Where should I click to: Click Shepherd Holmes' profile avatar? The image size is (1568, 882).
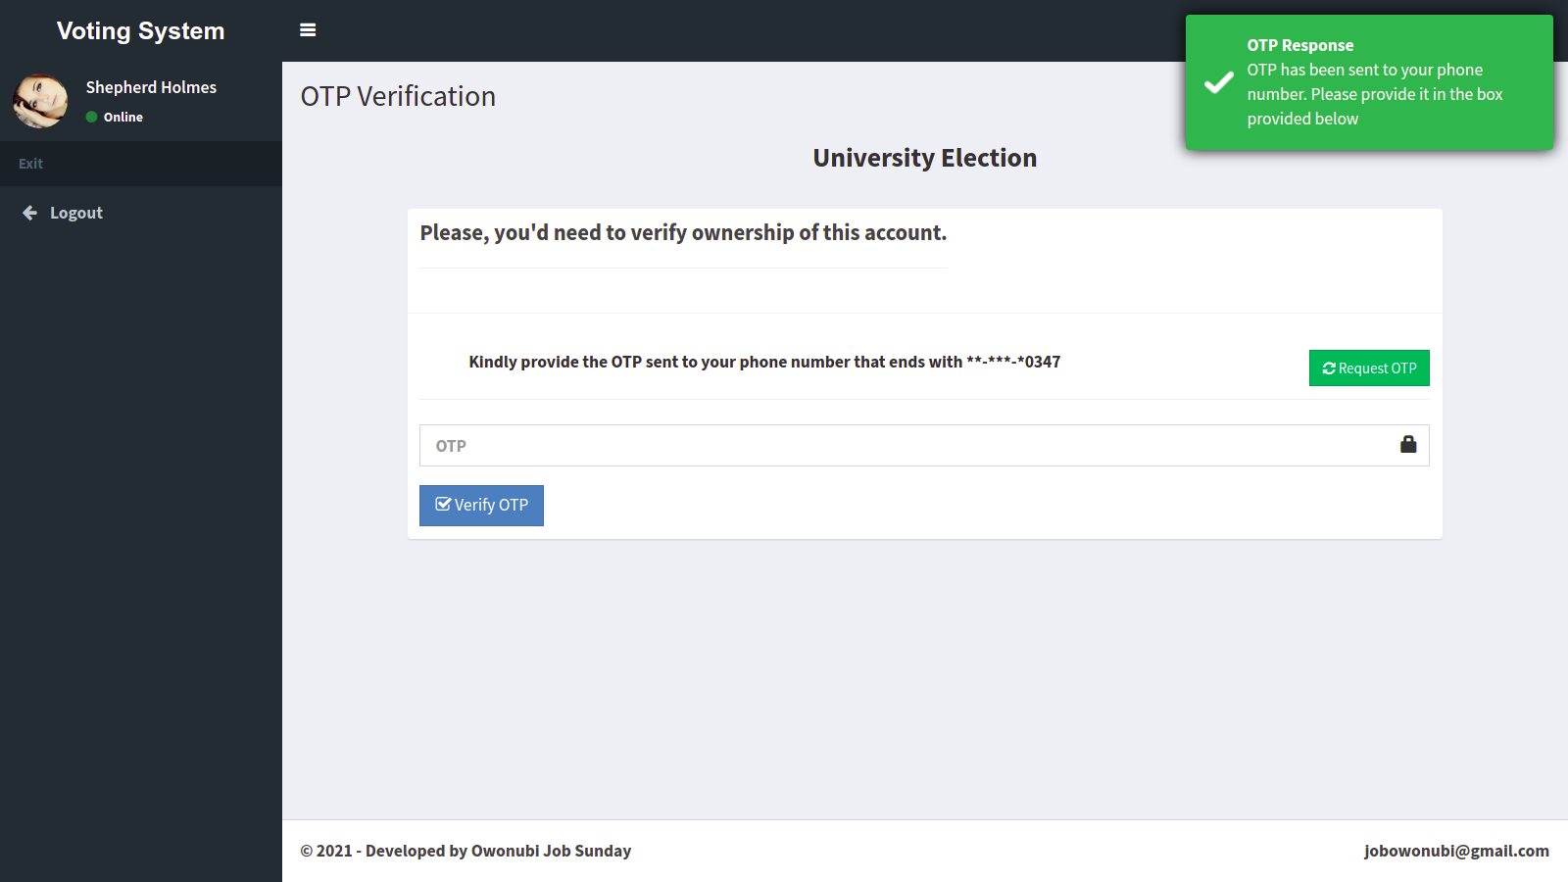point(40,101)
